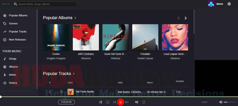This screenshot has height=106, width=238.
Task: Open Genres in sidebar
Action: pos(13,24)
